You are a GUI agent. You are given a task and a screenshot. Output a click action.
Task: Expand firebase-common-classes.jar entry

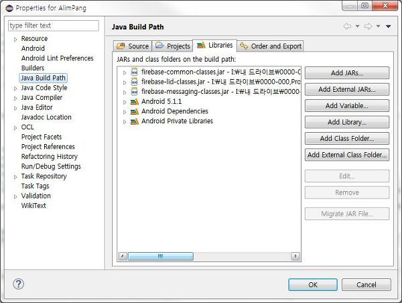point(125,73)
